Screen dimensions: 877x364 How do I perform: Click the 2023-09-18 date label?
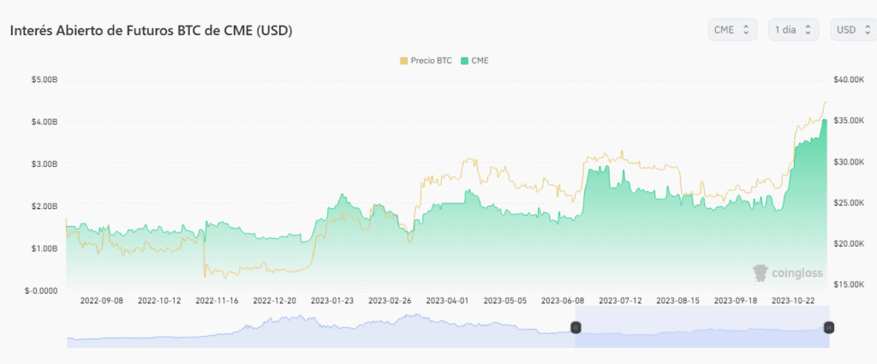(736, 301)
